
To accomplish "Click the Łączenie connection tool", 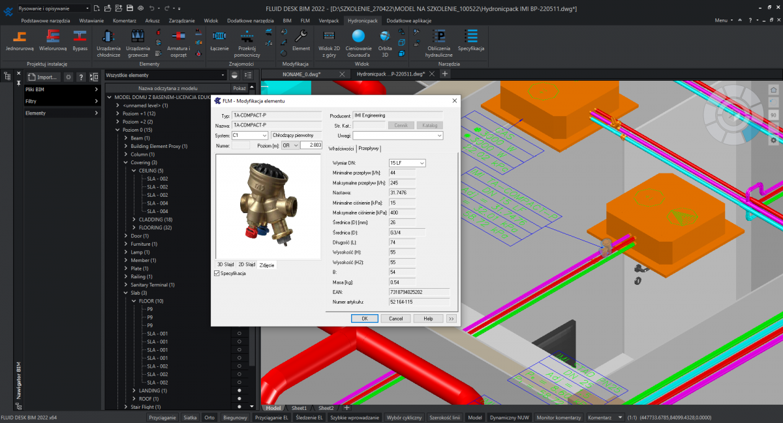I will [219, 40].
